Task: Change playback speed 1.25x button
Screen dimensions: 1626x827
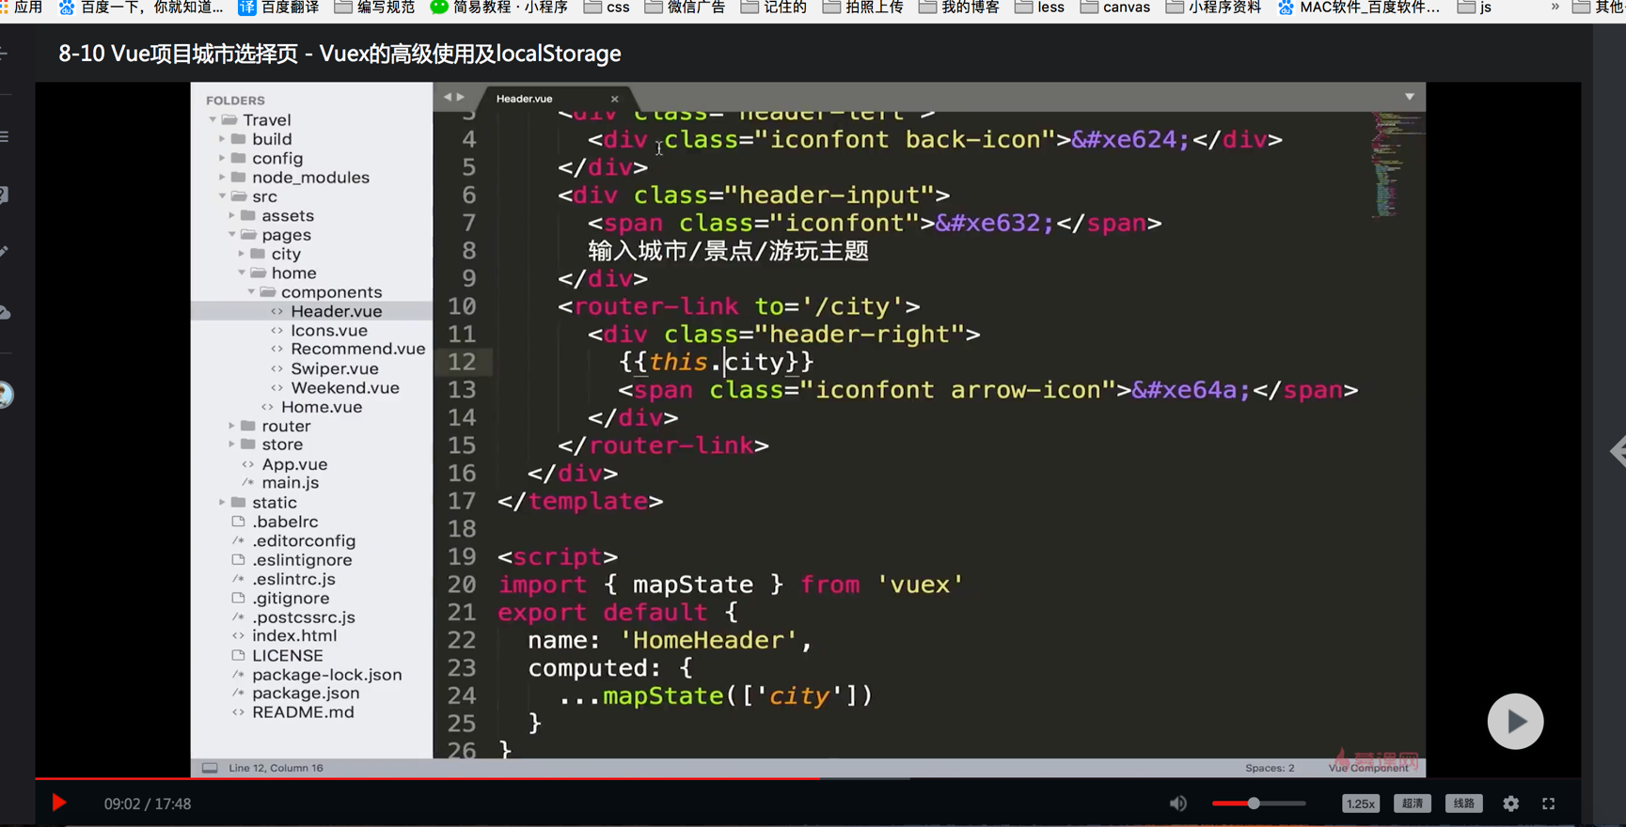Action: coord(1360,804)
